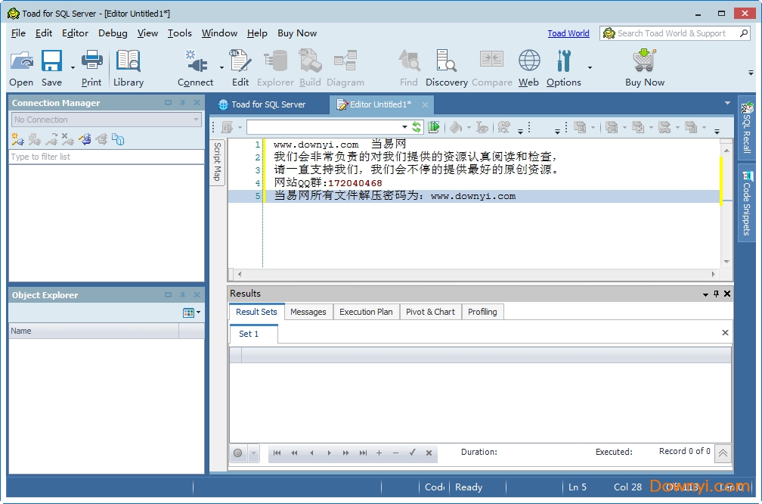Click the Connect toolbar icon
Viewport: 762px width, 504px height.
coord(196,62)
